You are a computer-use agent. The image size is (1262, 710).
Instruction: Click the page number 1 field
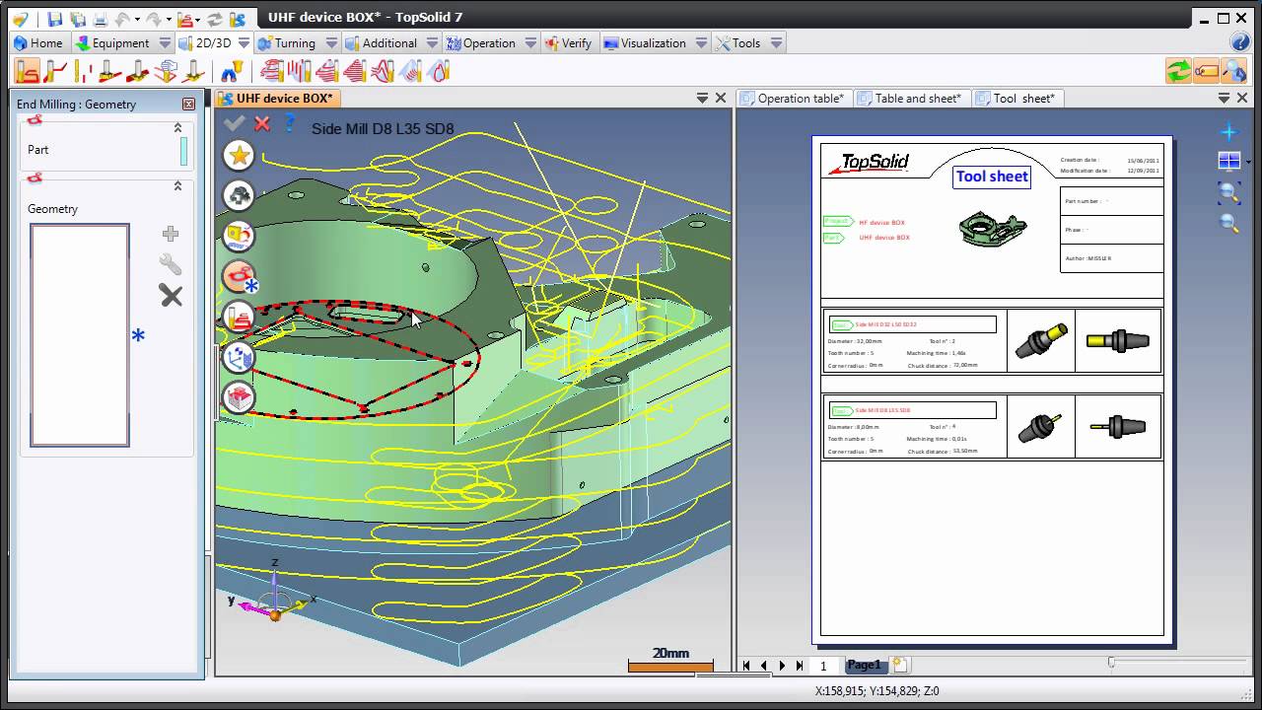(824, 666)
